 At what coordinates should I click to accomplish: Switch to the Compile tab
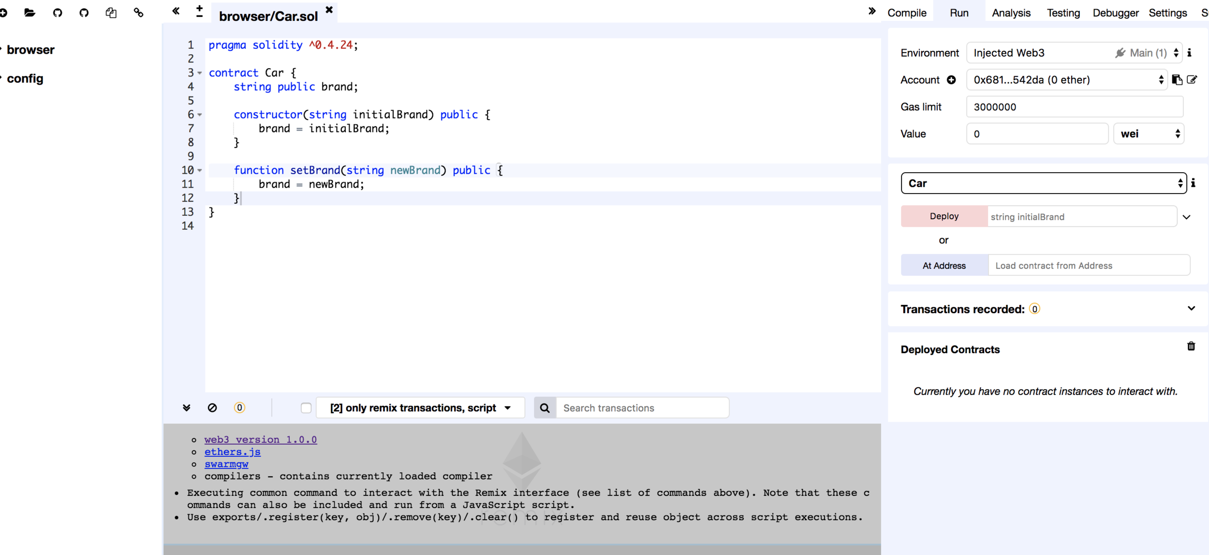click(x=907, y=13)
